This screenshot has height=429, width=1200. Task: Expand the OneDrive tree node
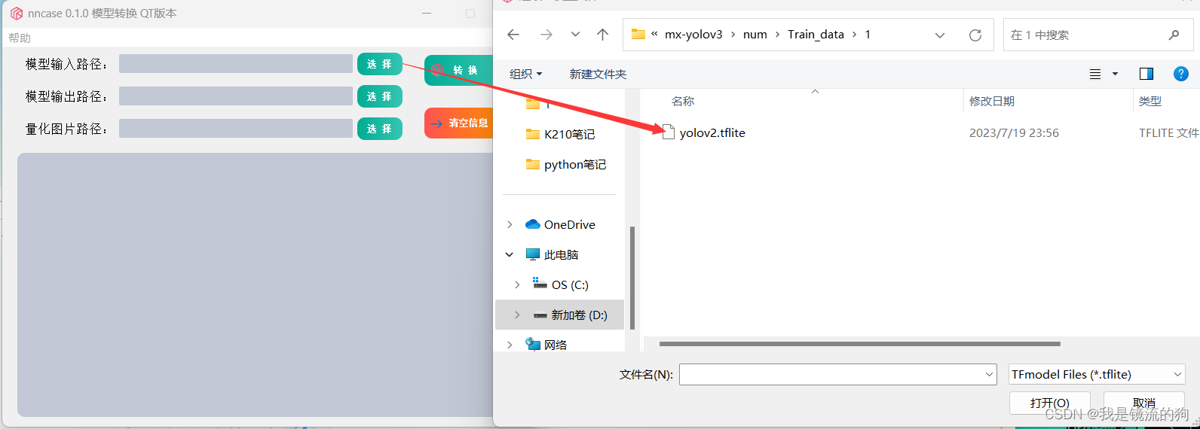coord(510,224)
